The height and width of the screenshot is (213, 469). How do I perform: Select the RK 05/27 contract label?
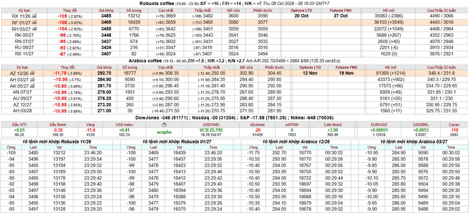pyautogui.click(x=24, y=35)
